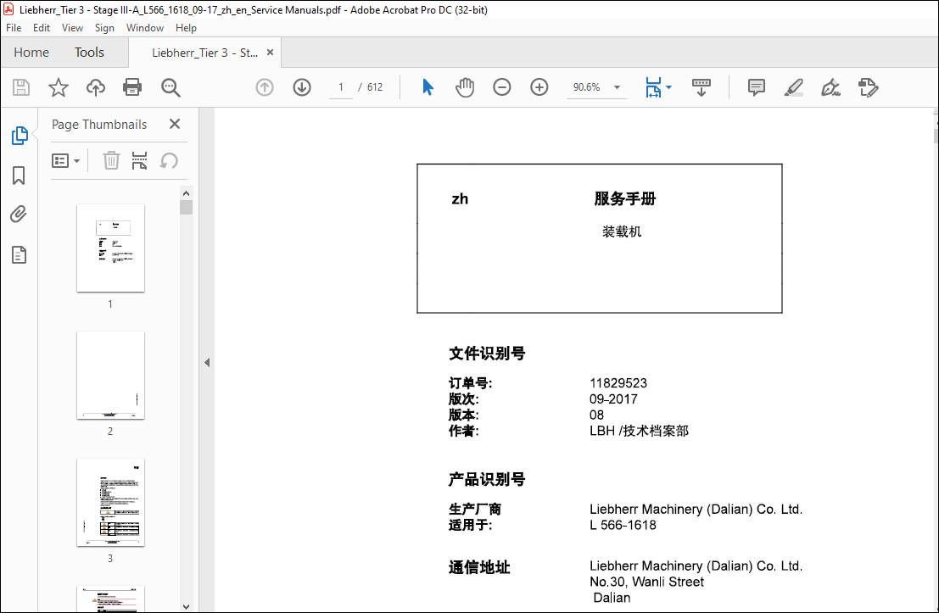Click the current page number field
The height and width of the screenshot is (613, 939).
pyautogui.click(x=341, y=87)
